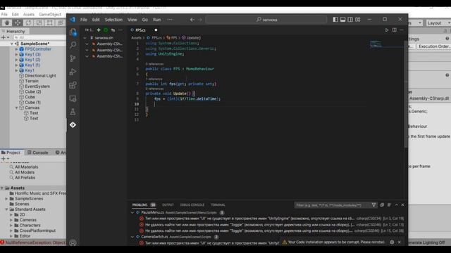
Task: Open the Accounts icon at activity bar bottom
Action: pos(73,242)
